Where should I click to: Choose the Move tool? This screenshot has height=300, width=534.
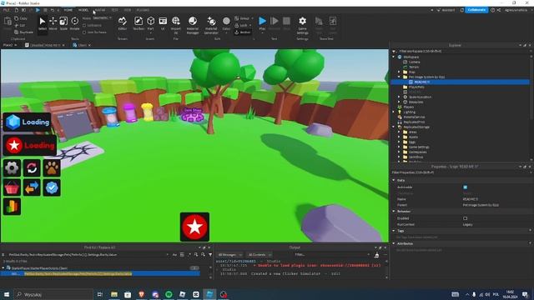point(53,23)
